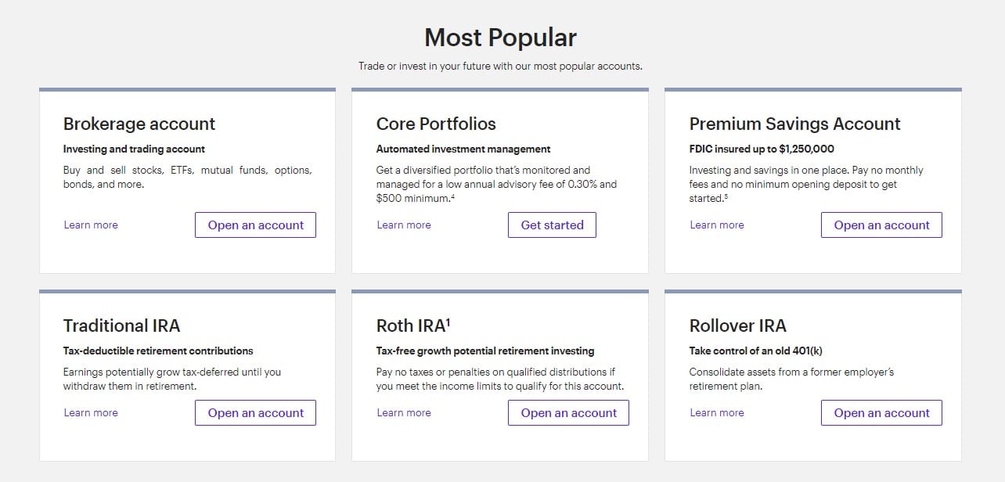Select the Traditional IRA card heading
Screen dimensions: 1005x482
pos(121,326)
